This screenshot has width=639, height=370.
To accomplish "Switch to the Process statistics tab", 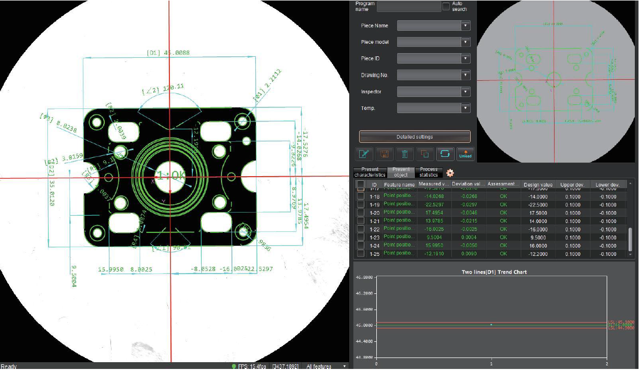I will 429,172.
